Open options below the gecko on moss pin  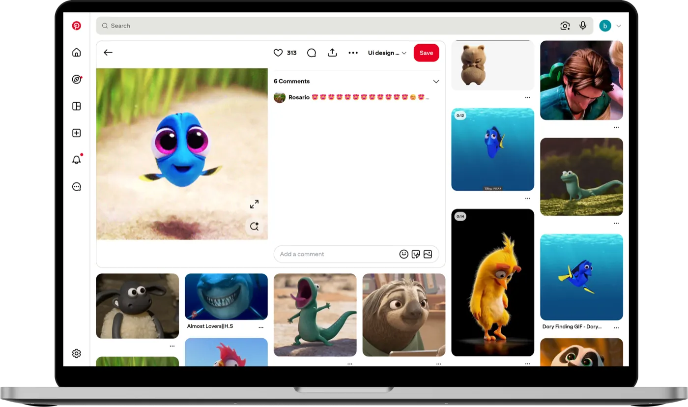[x=616, y=223]
